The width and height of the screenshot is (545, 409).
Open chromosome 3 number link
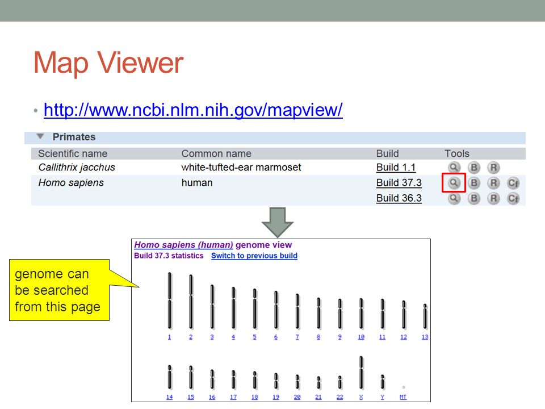click(212, 337)
